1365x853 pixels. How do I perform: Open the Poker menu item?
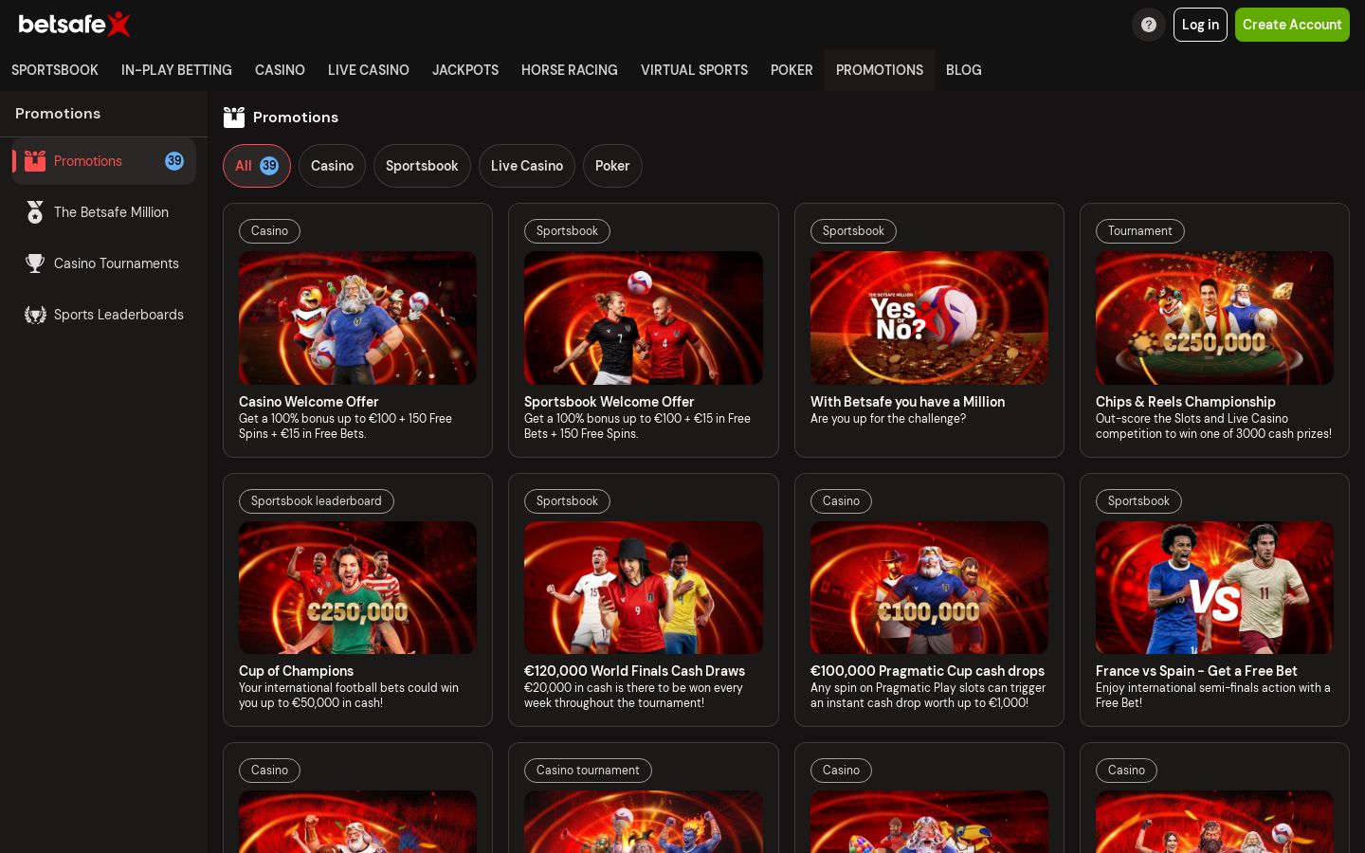pos(792,70)
